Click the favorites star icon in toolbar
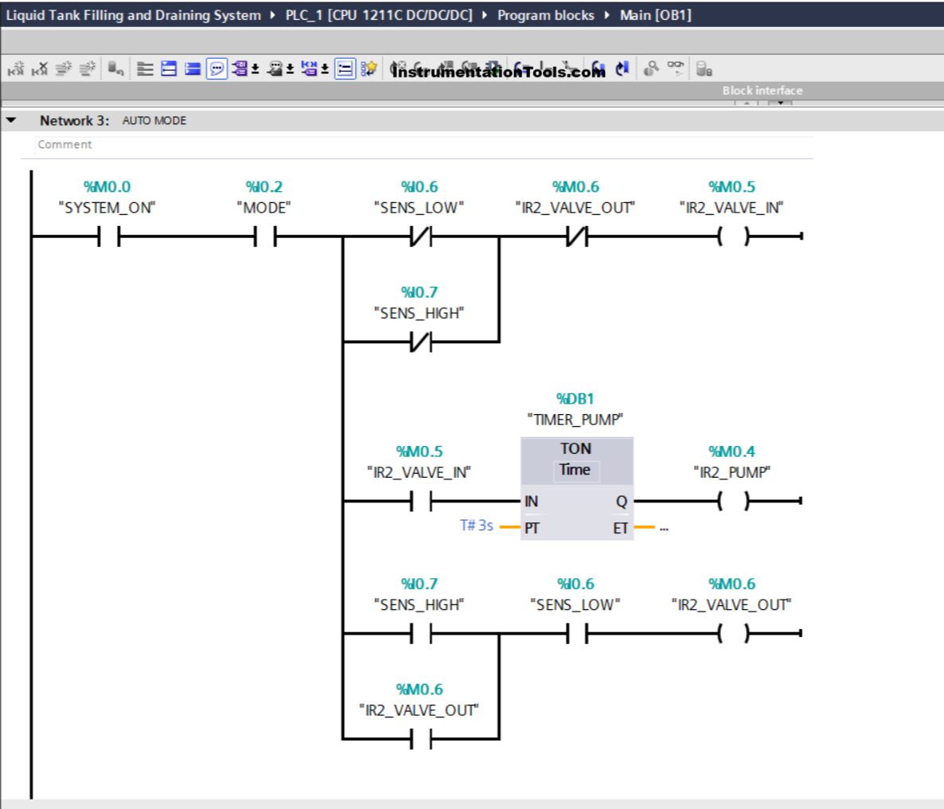Screen dimensions: 944x809 point(369,69)
